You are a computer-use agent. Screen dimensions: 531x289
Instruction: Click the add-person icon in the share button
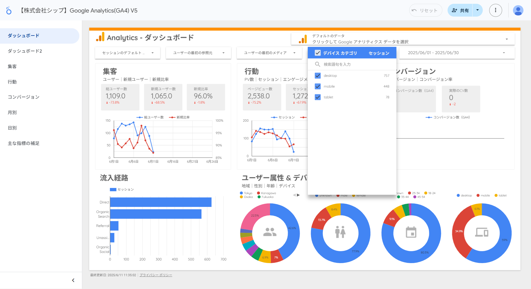click(454, 10)
